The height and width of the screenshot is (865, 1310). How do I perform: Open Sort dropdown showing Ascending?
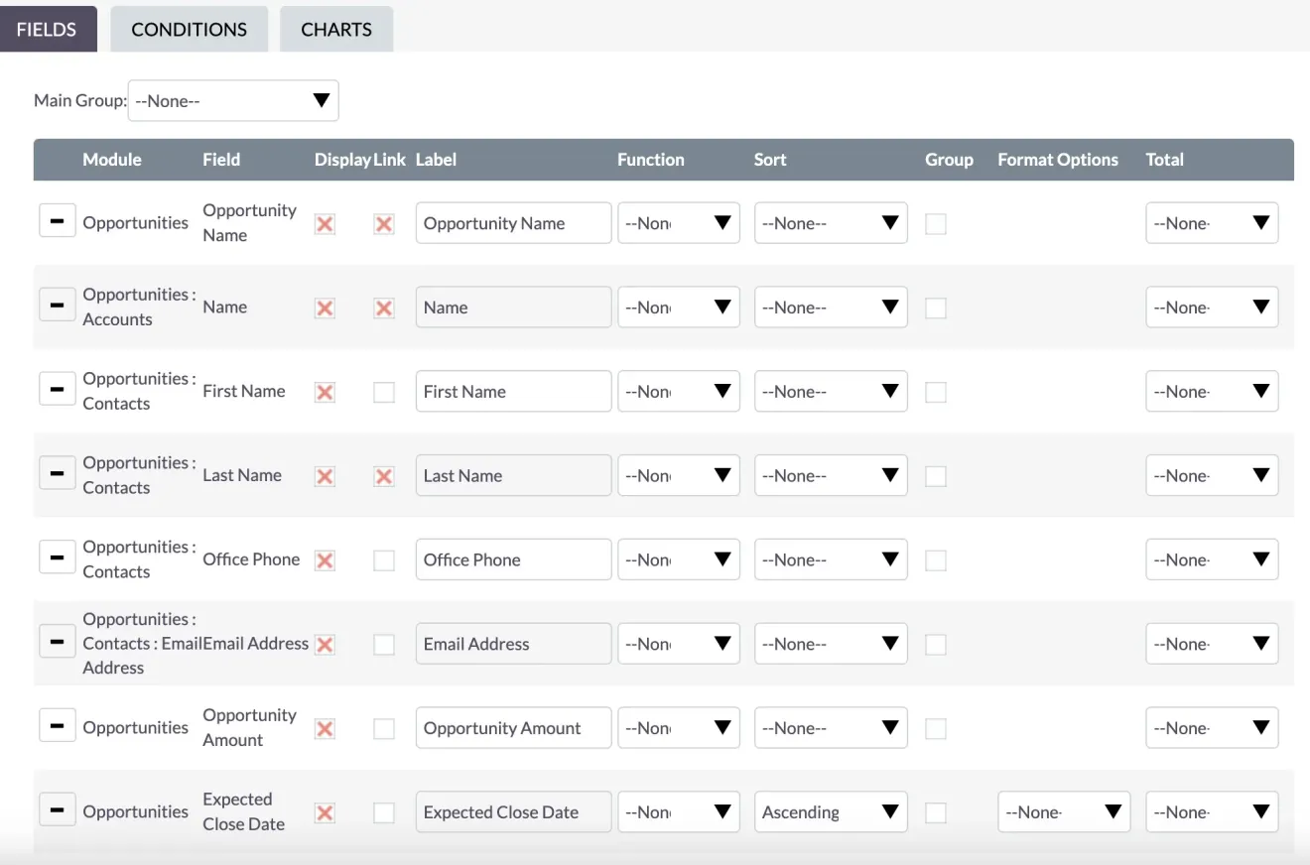coord(831,811)
